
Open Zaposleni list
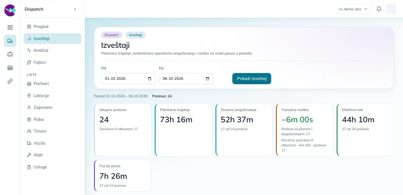pyautogui.click(x=52, y=107)
